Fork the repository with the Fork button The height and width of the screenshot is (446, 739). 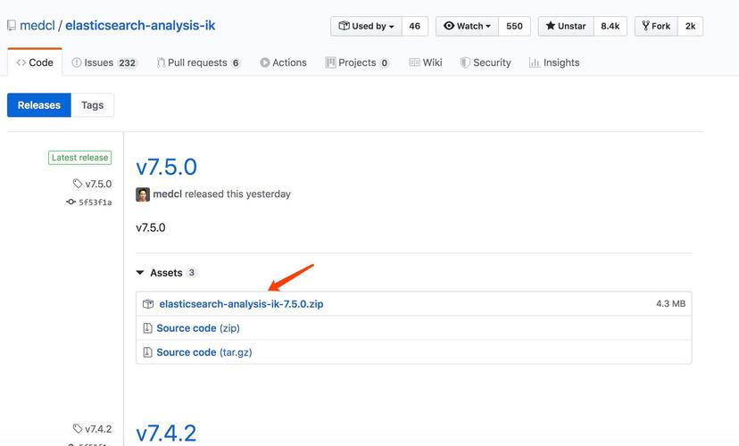656,27
